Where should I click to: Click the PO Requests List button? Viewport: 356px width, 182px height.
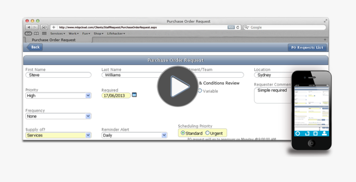coord(307,47)
